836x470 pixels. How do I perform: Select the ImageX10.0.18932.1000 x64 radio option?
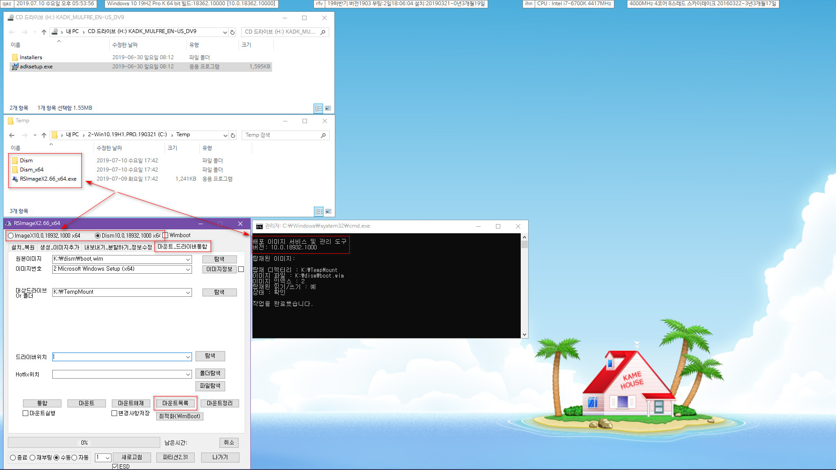coord(10,235)
